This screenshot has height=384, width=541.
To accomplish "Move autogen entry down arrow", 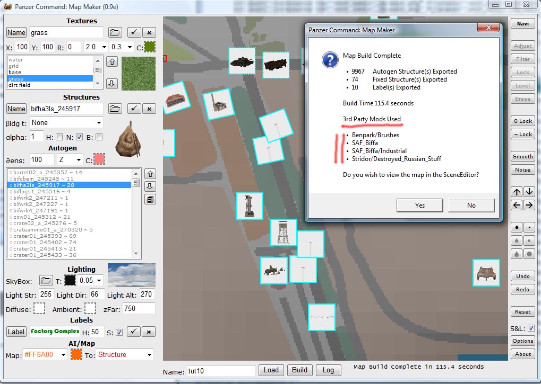I will pyautogui.click(x=150, y=186).
